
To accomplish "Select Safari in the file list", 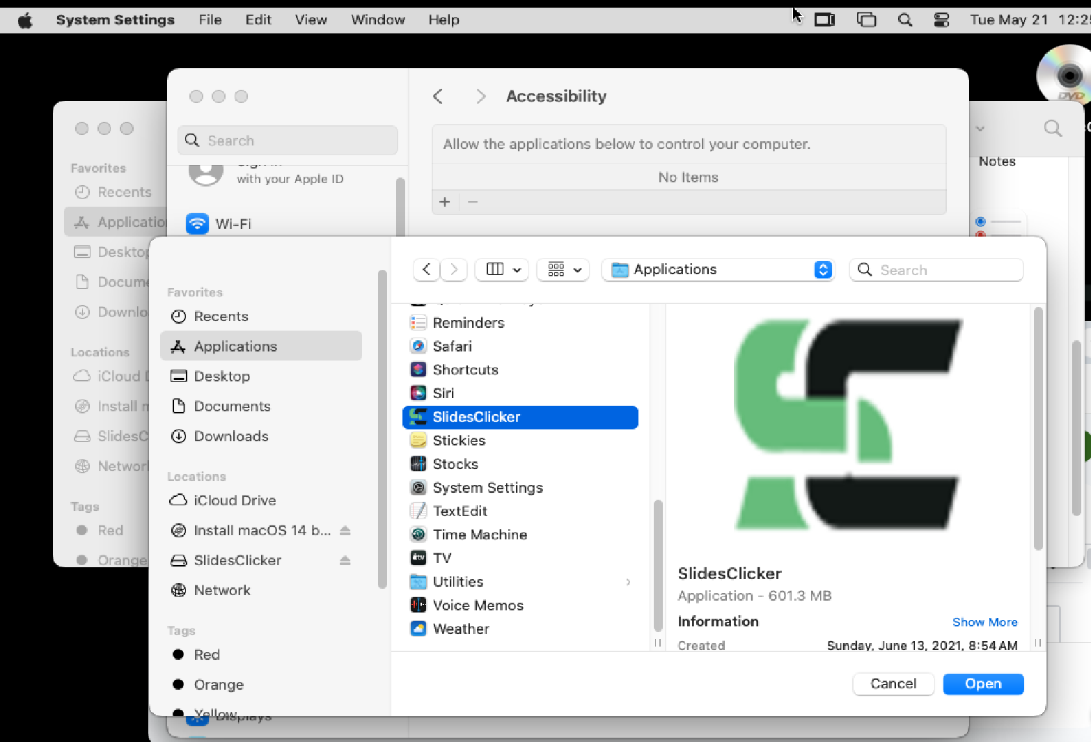I will click(x=520, y=347).
